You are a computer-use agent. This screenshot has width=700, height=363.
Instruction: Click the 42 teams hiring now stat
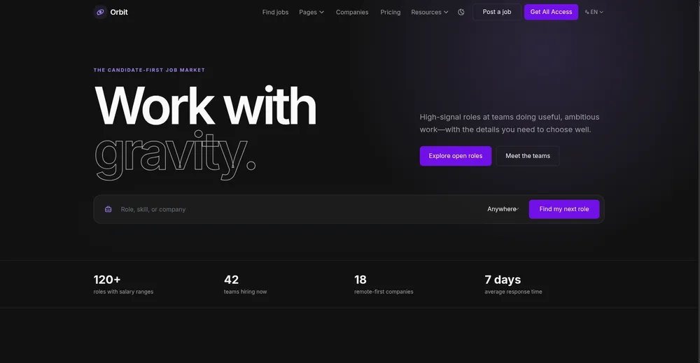coord(245,284)
